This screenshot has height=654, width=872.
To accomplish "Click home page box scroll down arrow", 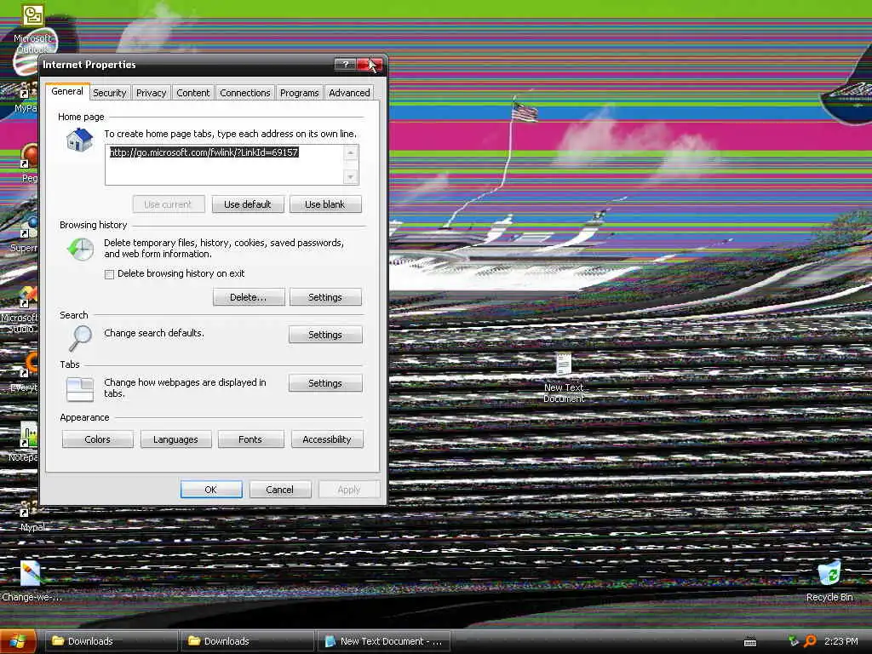I will pyautogui.click(x=350, y=177).
